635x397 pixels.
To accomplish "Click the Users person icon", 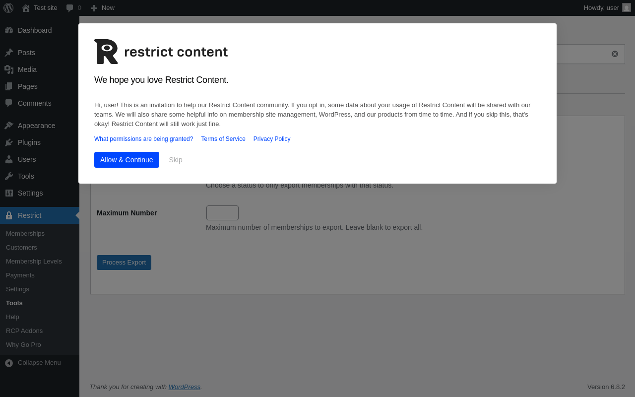I will tap(9, 159).
